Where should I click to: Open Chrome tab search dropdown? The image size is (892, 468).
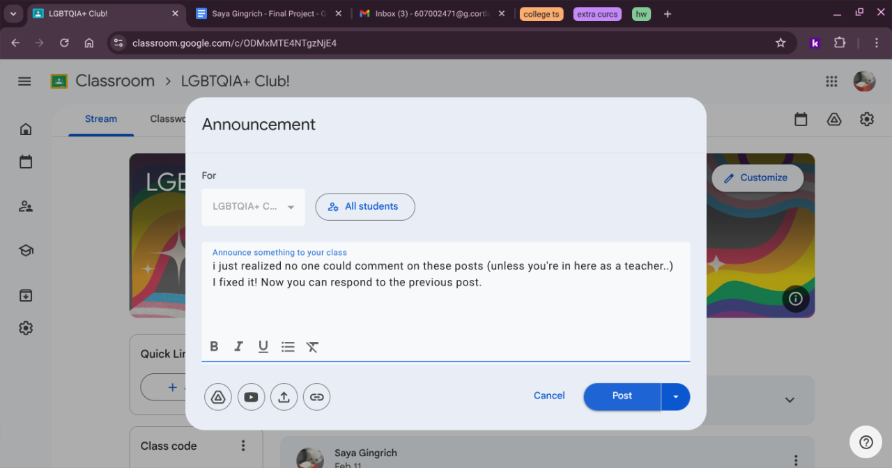point(13,14)
